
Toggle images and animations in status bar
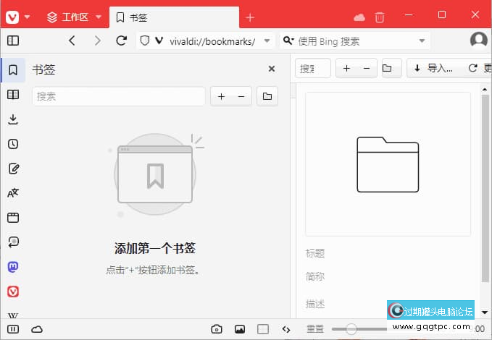click(239, 329)
